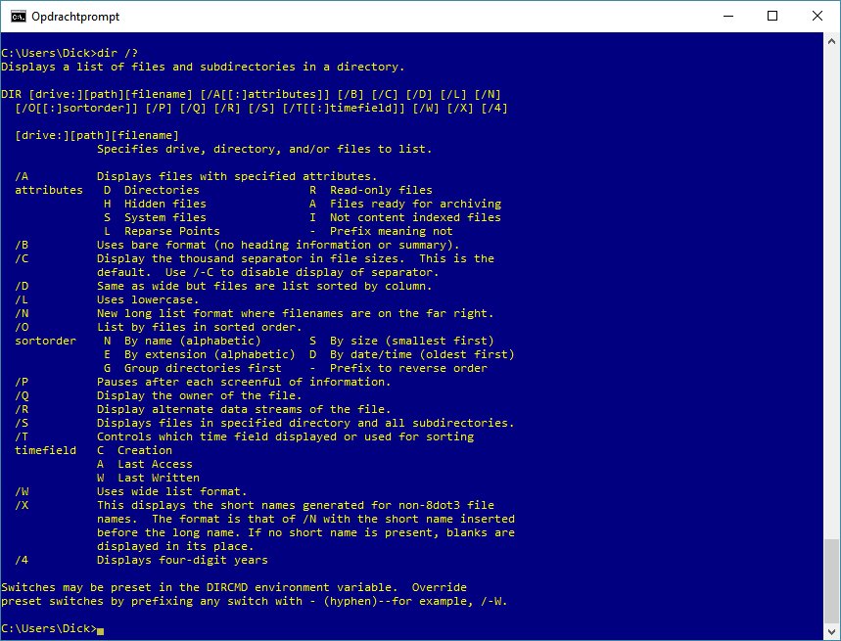This screenshot has width=841, height=641.
Task: Click the scrollbar down arrow
Action: click(x=831, y=631)
